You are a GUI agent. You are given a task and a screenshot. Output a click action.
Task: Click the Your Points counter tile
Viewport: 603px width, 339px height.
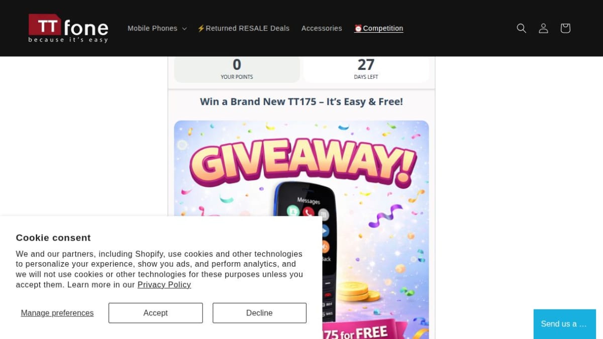pos(237,69)
